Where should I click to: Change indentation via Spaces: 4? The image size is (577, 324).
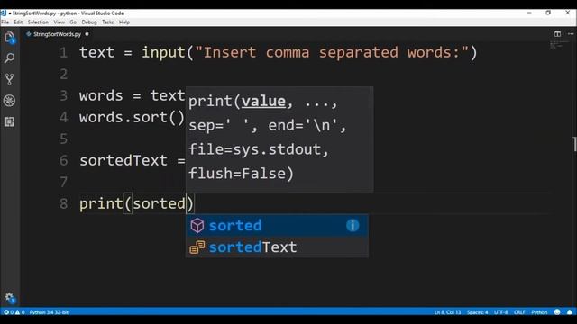(477, 312)
